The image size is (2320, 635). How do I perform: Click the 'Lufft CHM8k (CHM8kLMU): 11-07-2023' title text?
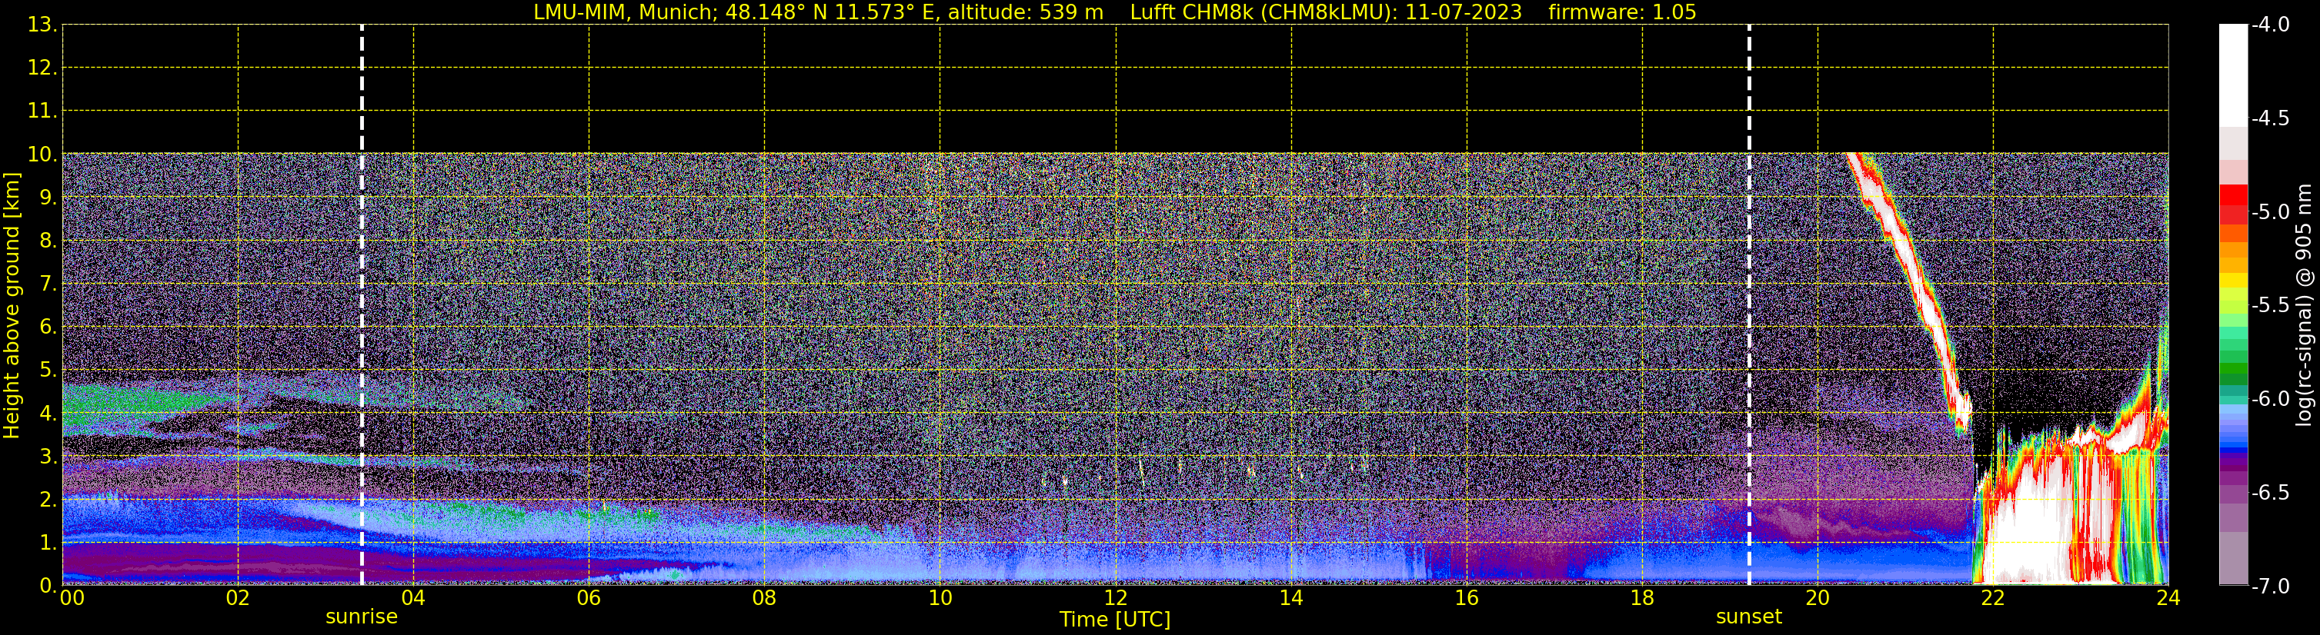pyautogui.click(x=1326, y=12)
